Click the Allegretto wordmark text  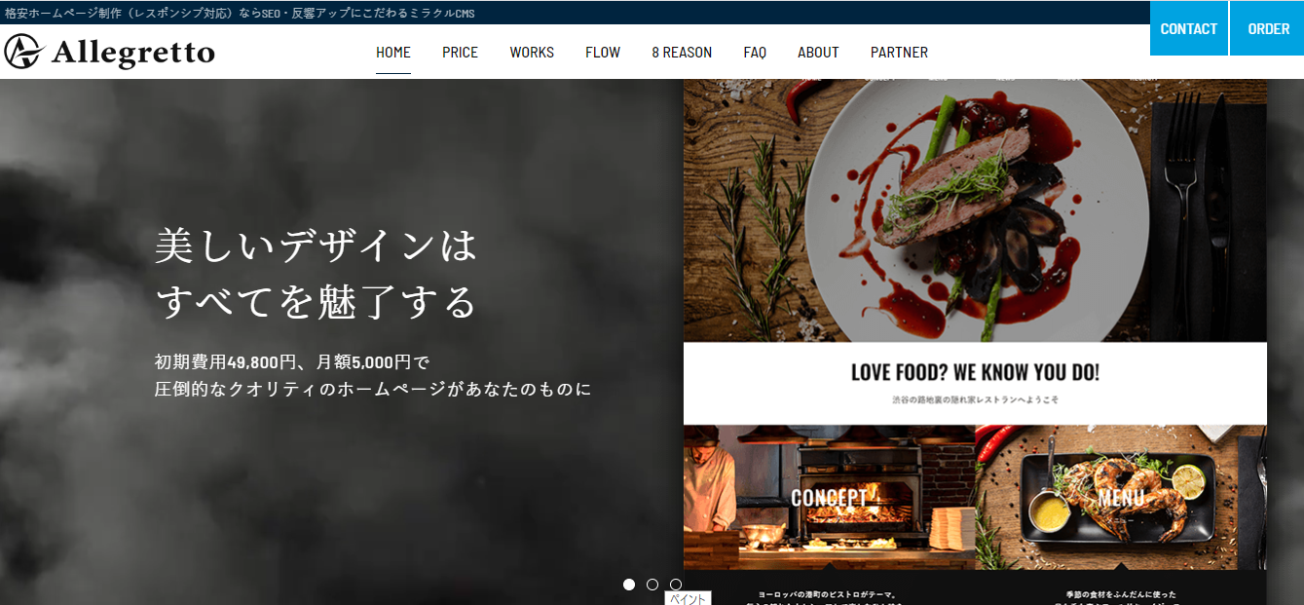click(x=133, y=53)
